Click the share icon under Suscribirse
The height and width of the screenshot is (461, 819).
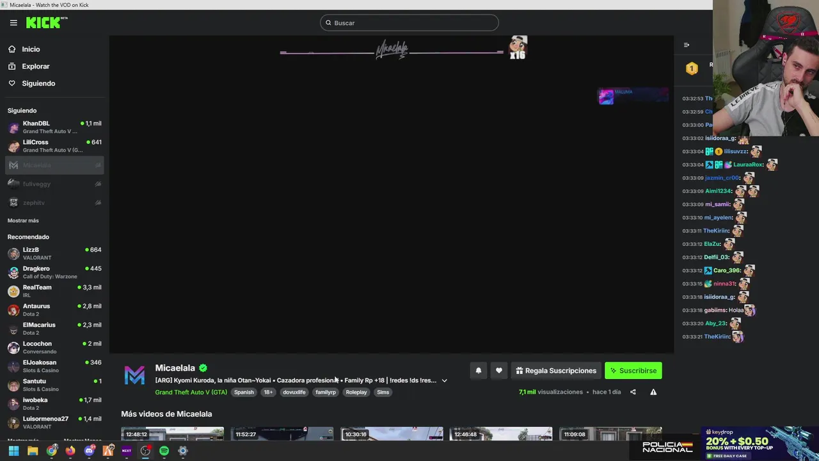[633, 392]
